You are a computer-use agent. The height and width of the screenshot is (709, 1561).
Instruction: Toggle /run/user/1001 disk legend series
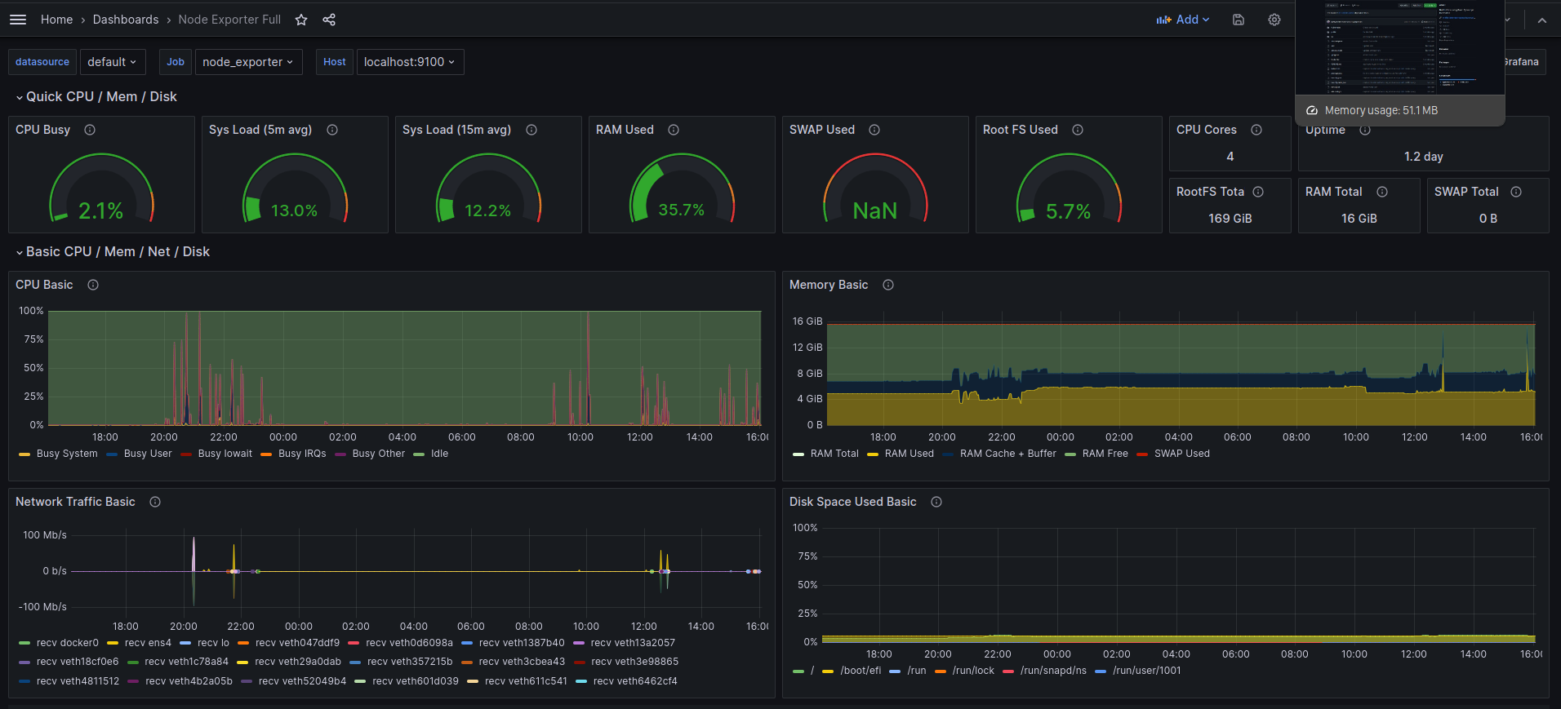1146,671
